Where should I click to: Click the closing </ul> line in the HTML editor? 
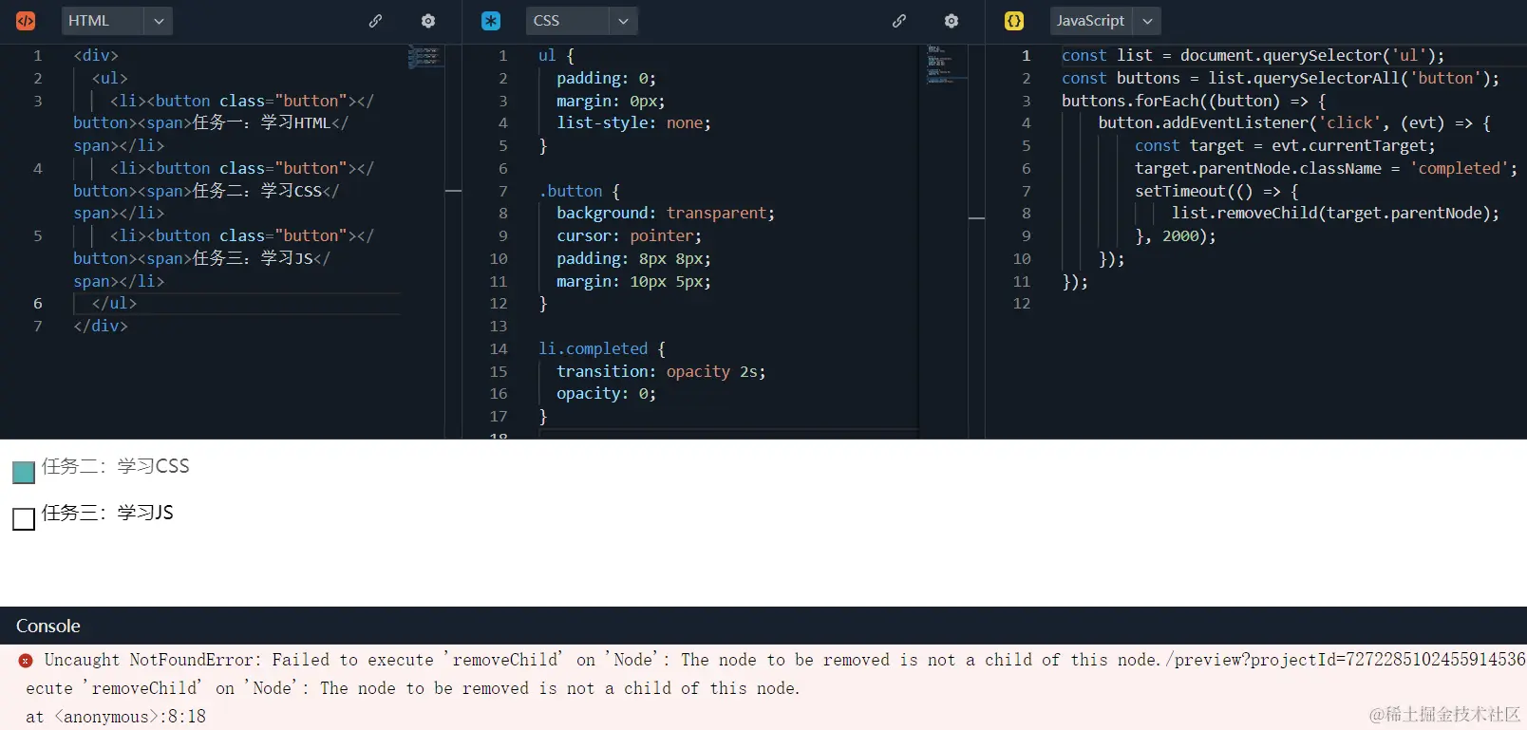click(114, 304)
